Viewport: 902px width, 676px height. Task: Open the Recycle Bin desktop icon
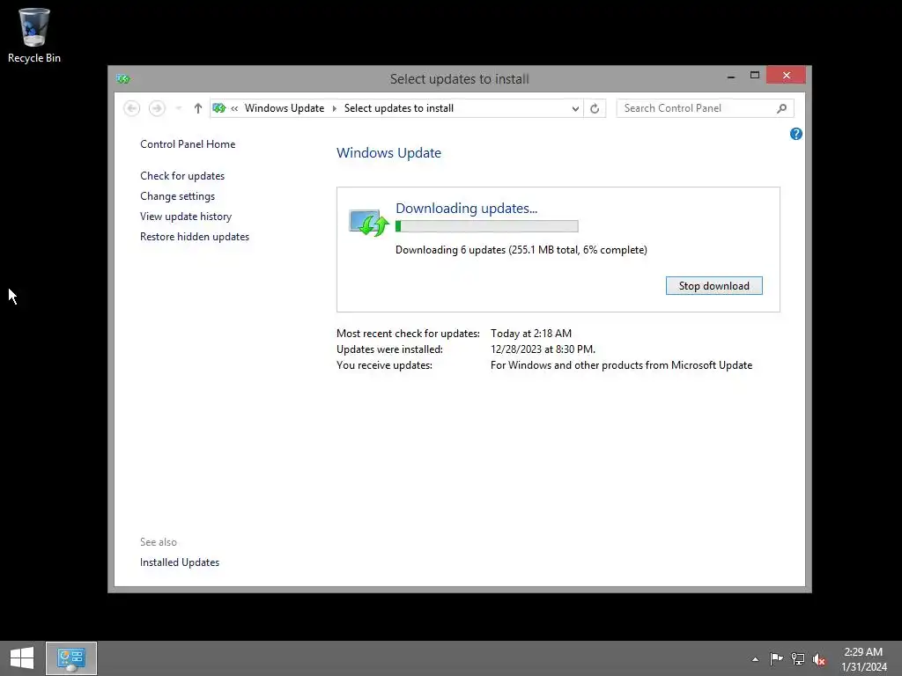pyautogui.click(x=33, y=35)
